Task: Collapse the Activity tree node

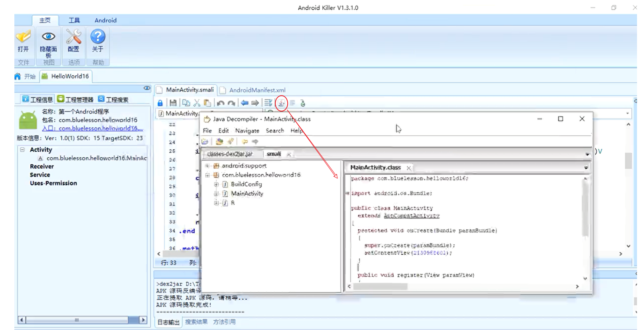Action: coord(22,150)
